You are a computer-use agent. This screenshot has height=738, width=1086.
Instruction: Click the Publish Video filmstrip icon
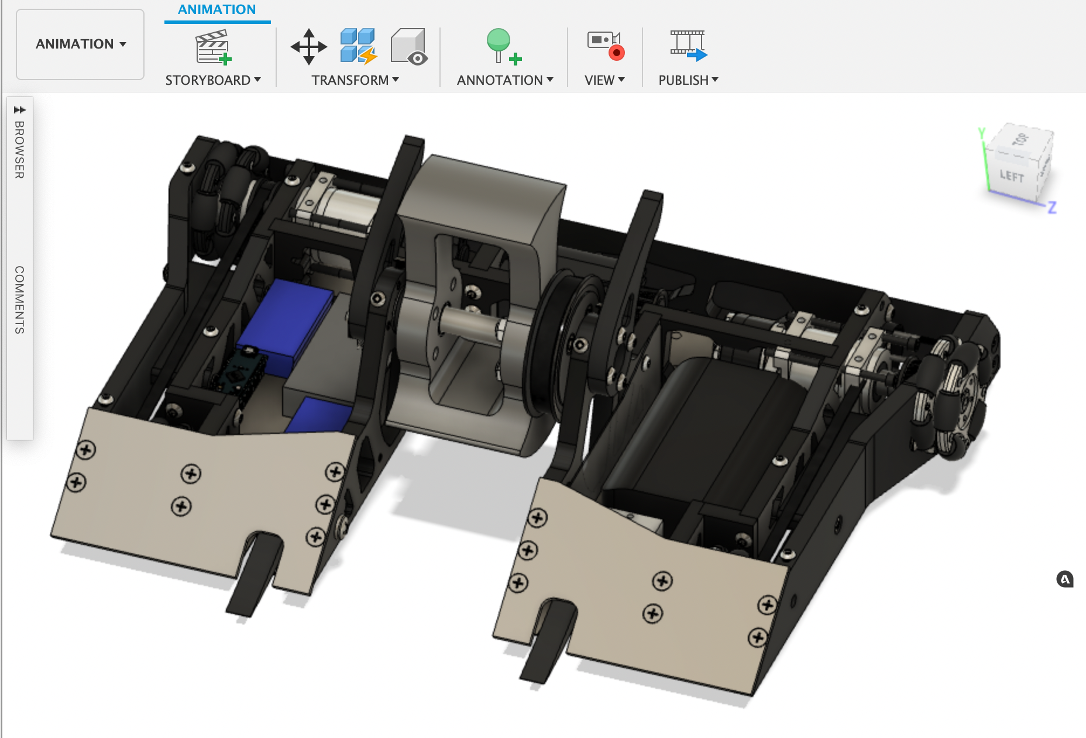[689, 46]
